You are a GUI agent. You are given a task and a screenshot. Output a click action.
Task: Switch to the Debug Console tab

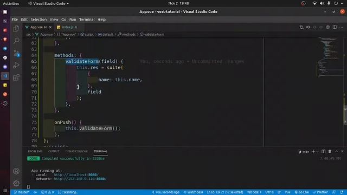point(76,151)
